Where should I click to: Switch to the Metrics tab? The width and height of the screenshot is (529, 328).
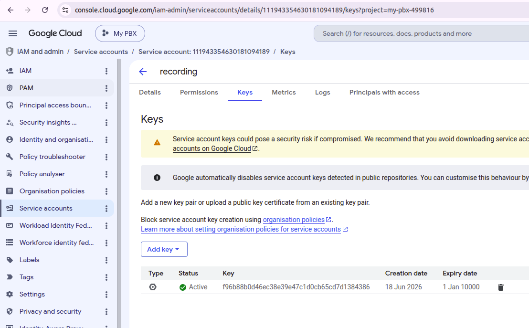tap(284, 93)
